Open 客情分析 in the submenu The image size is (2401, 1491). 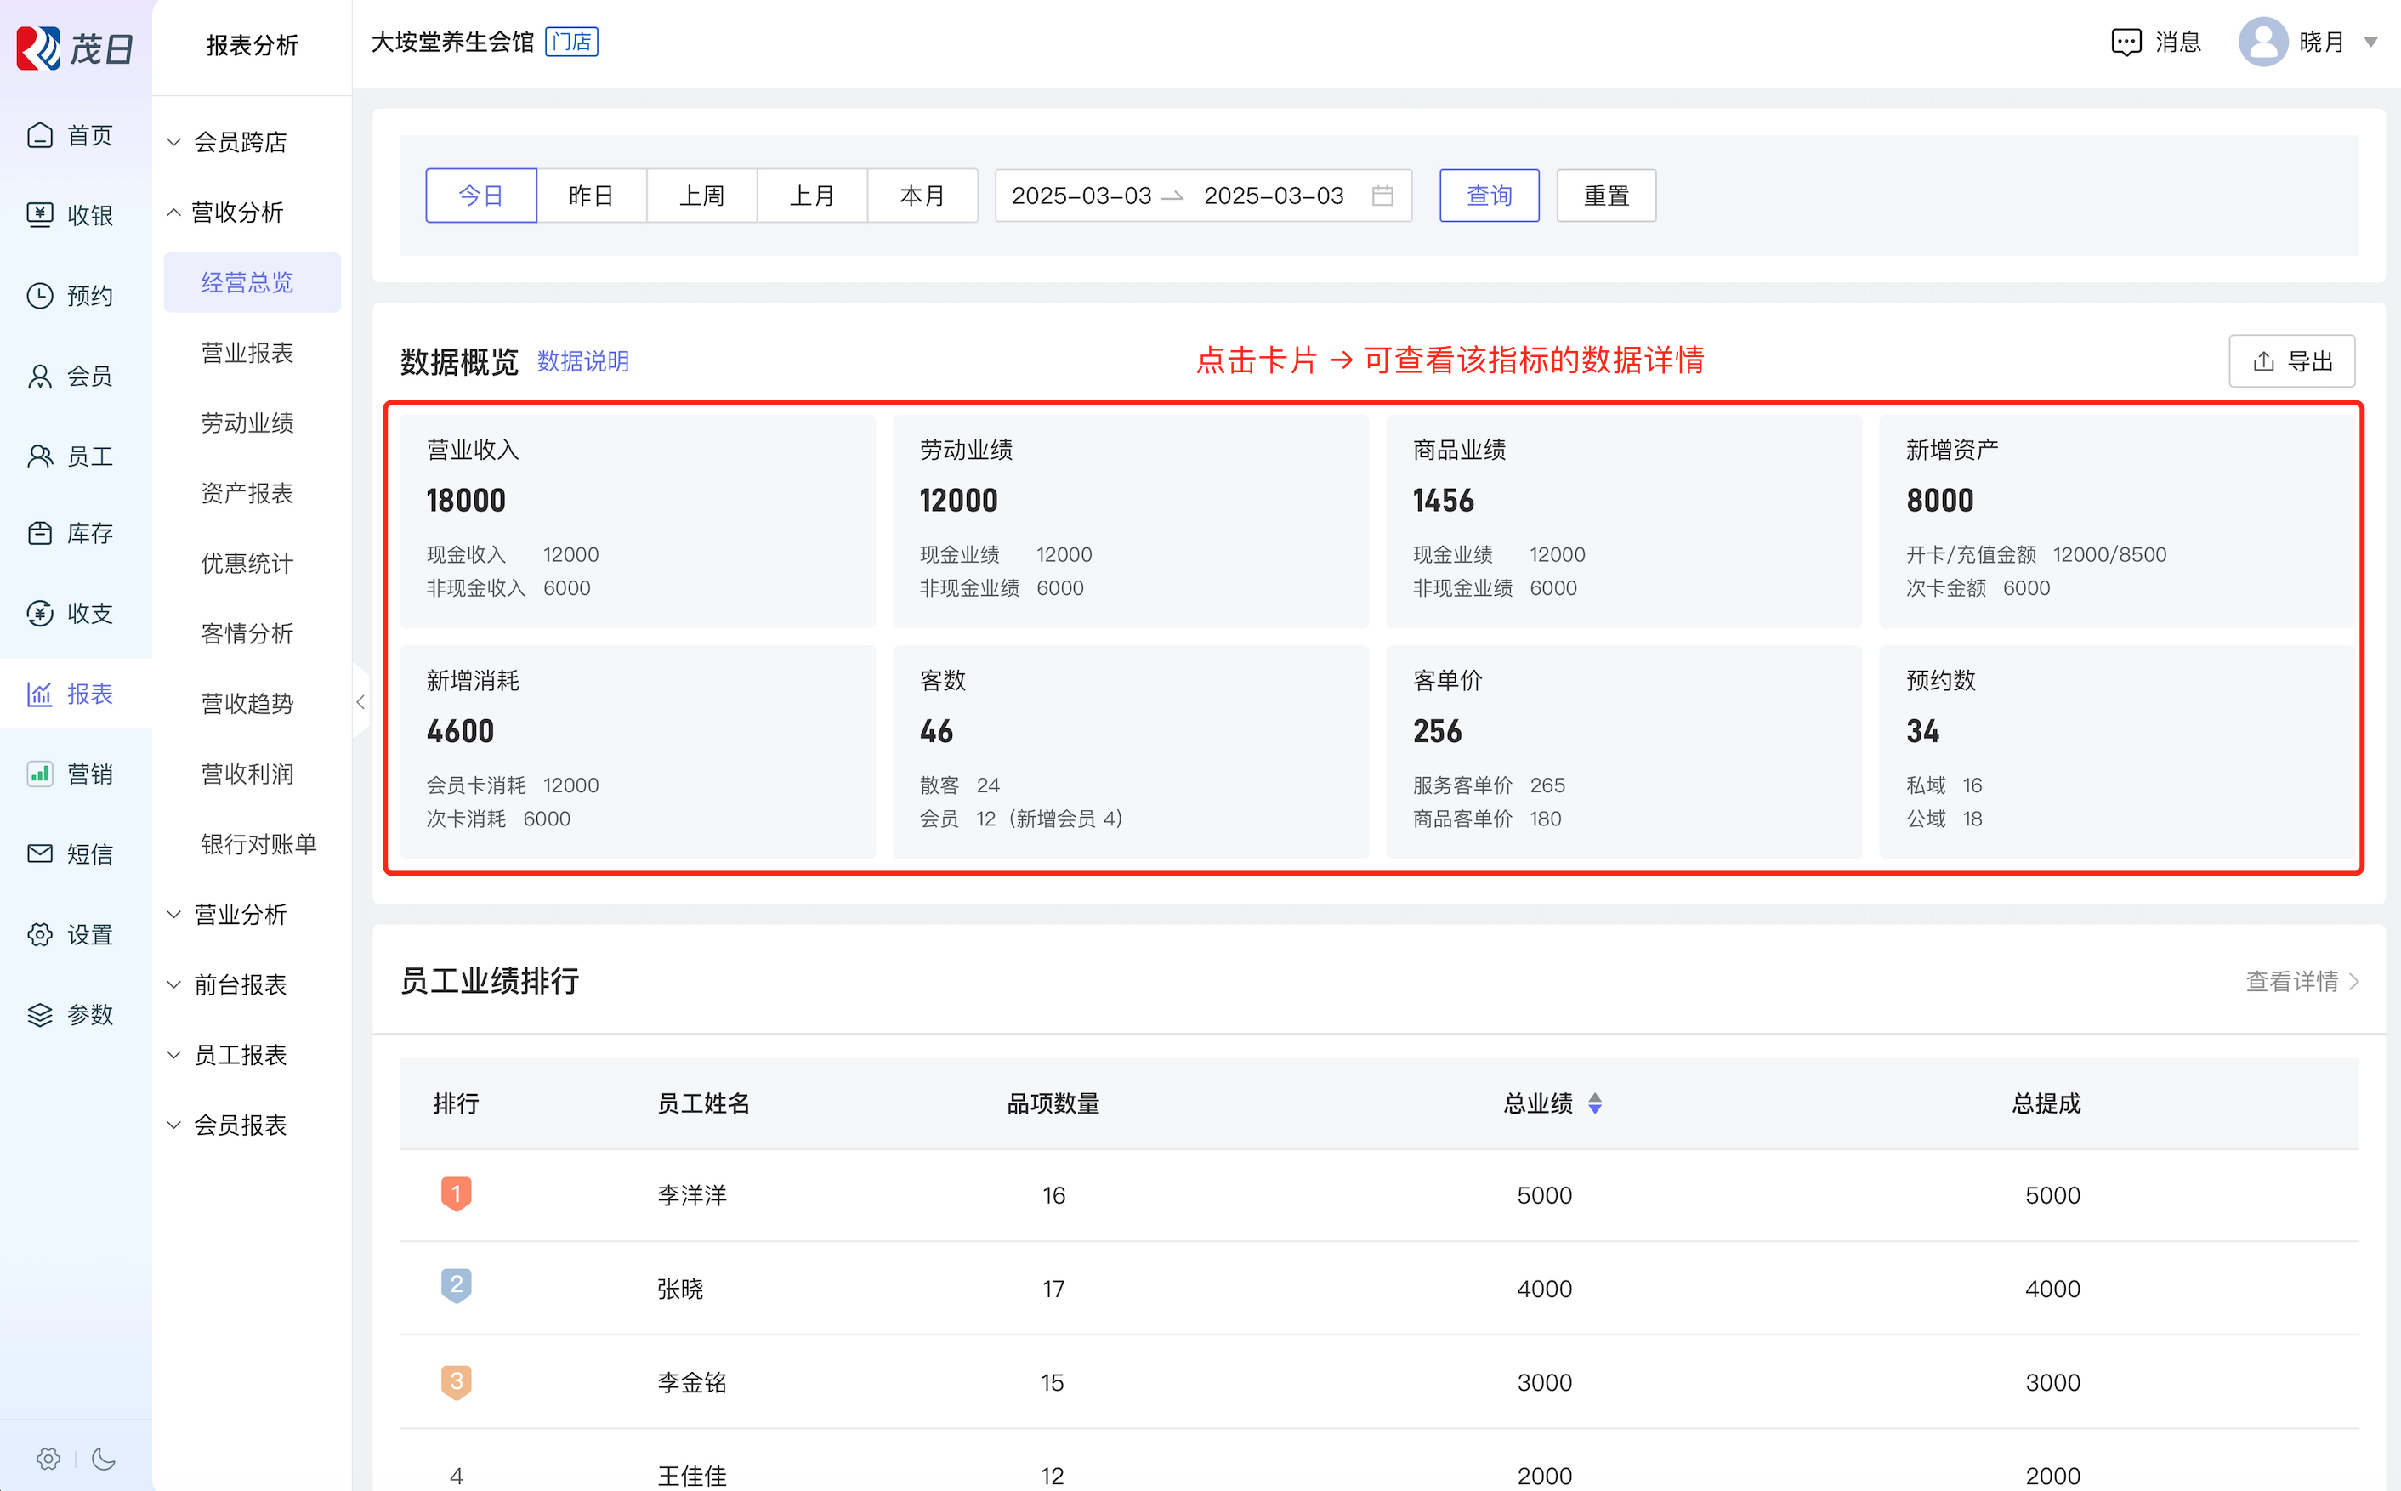(x=247, y=633)
